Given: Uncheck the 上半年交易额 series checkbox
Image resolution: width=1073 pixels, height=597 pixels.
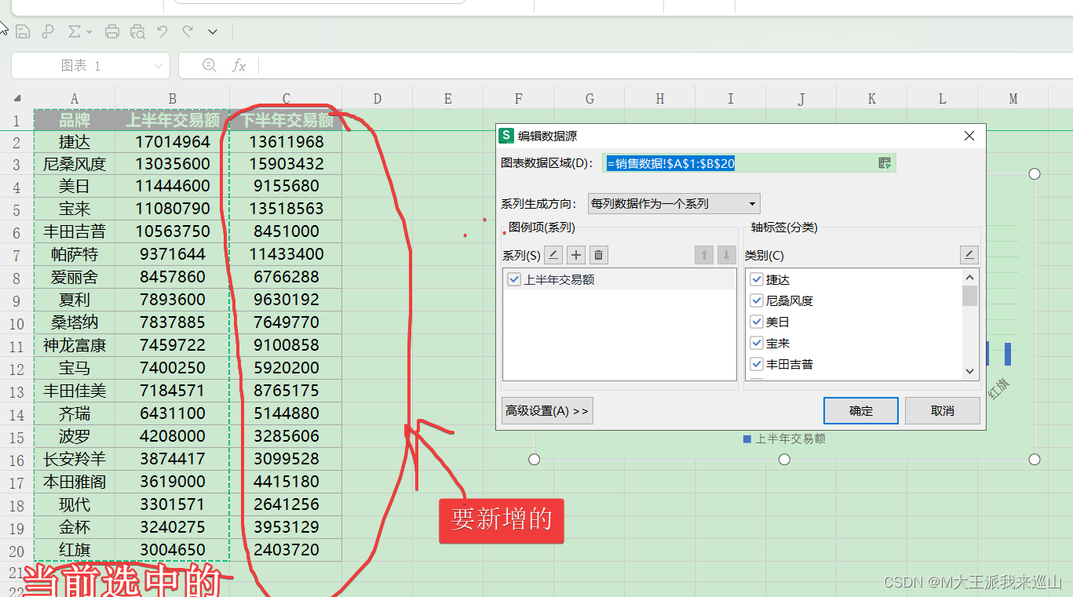Looking at the screenshot, I should pos(514,279).
